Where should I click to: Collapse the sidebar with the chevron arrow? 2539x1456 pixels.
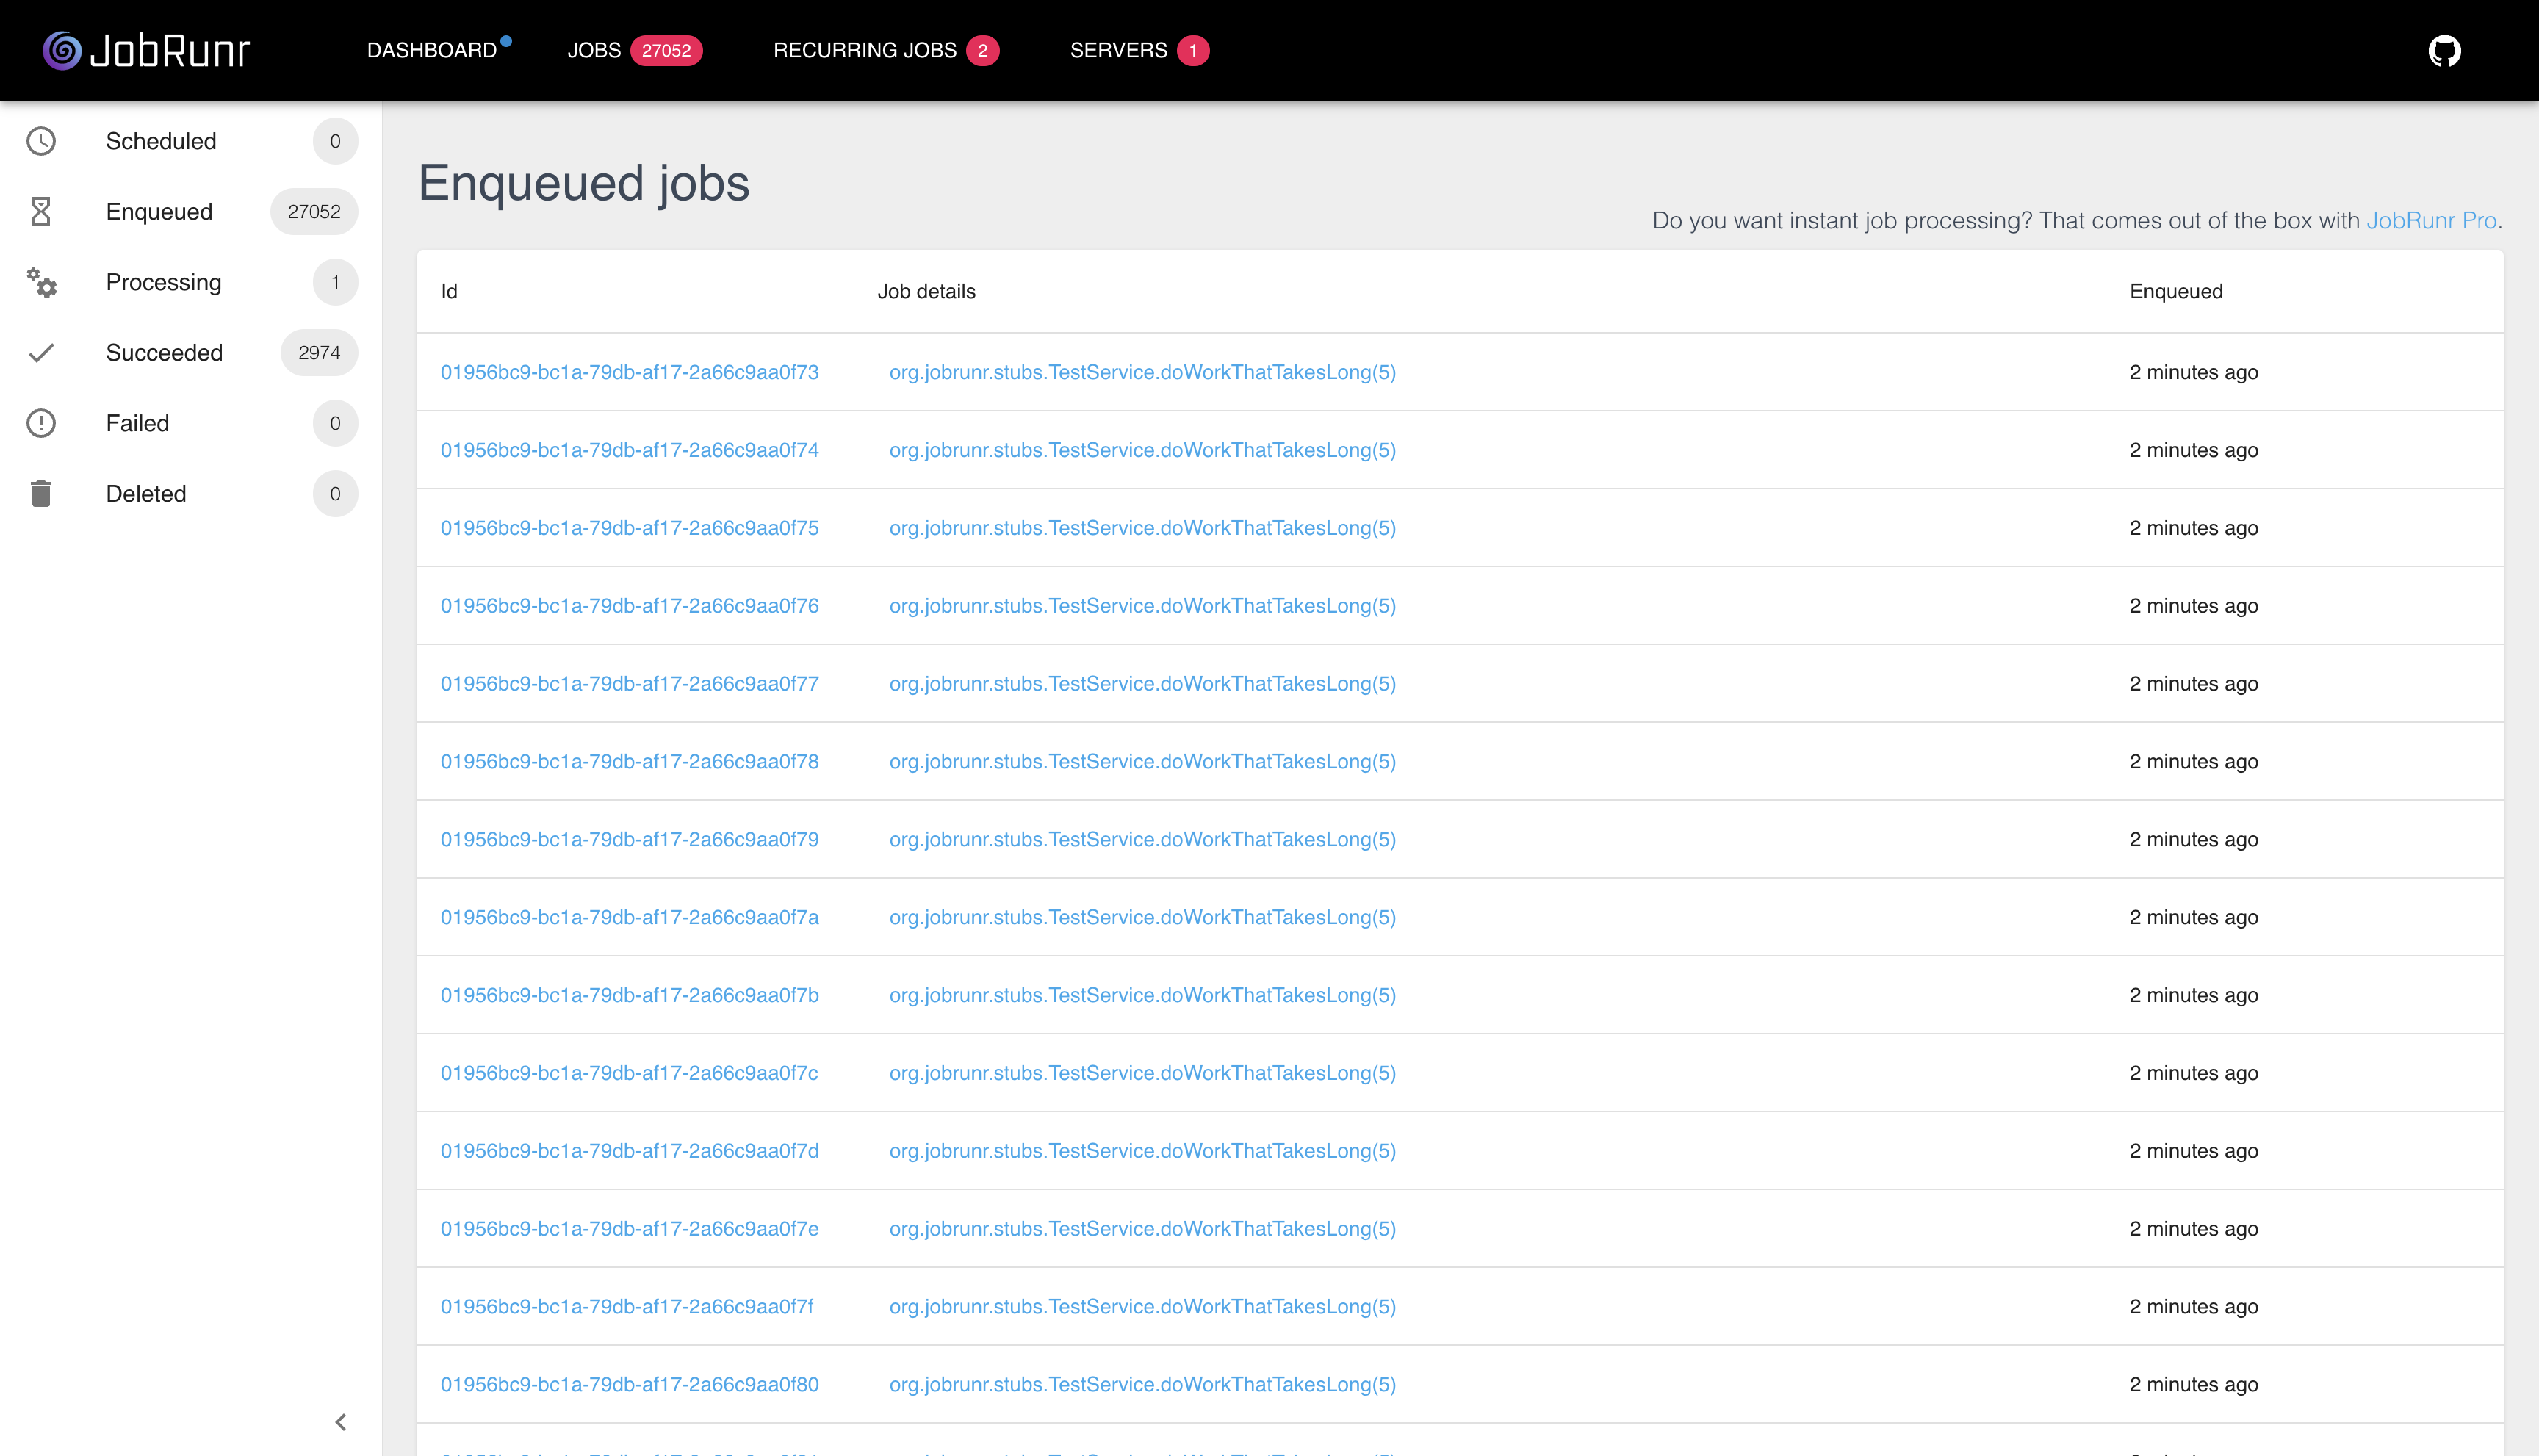tap(341, 1422)
